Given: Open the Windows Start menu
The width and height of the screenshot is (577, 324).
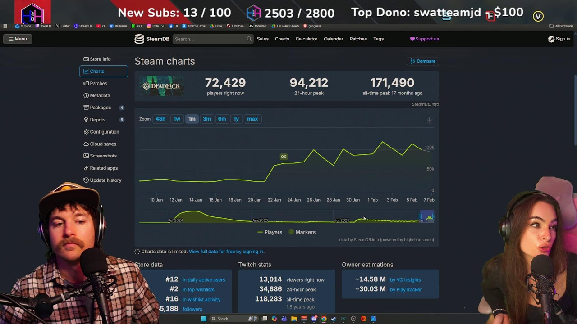Looking at the screenshot, I should point(204,319).
